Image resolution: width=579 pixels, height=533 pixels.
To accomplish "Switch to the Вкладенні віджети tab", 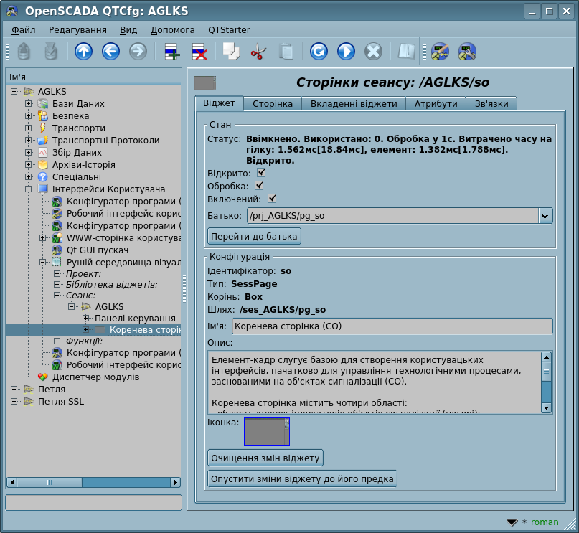I will 354,104.
